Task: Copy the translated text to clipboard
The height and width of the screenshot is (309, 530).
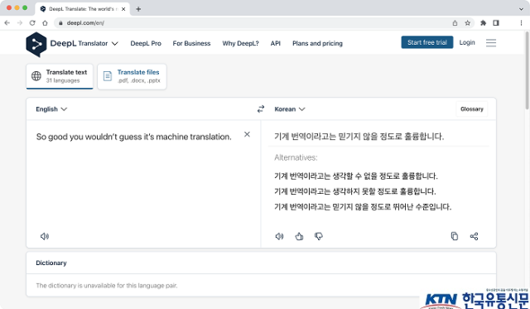Action: tap(455, 236)
